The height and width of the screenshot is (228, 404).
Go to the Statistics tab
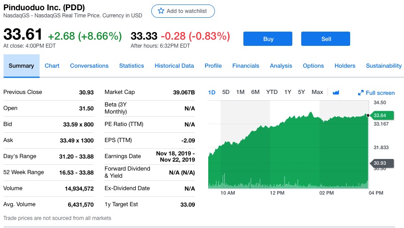coord(131,66)
